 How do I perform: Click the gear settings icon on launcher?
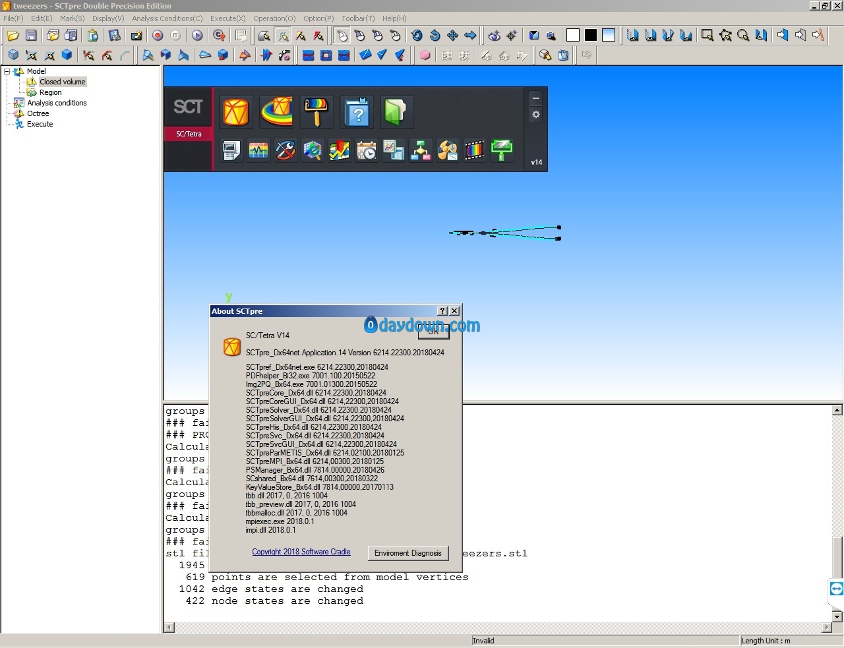(536, 115)
